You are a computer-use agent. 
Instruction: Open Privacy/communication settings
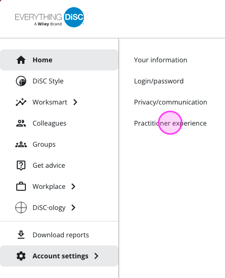click(170, 102)
